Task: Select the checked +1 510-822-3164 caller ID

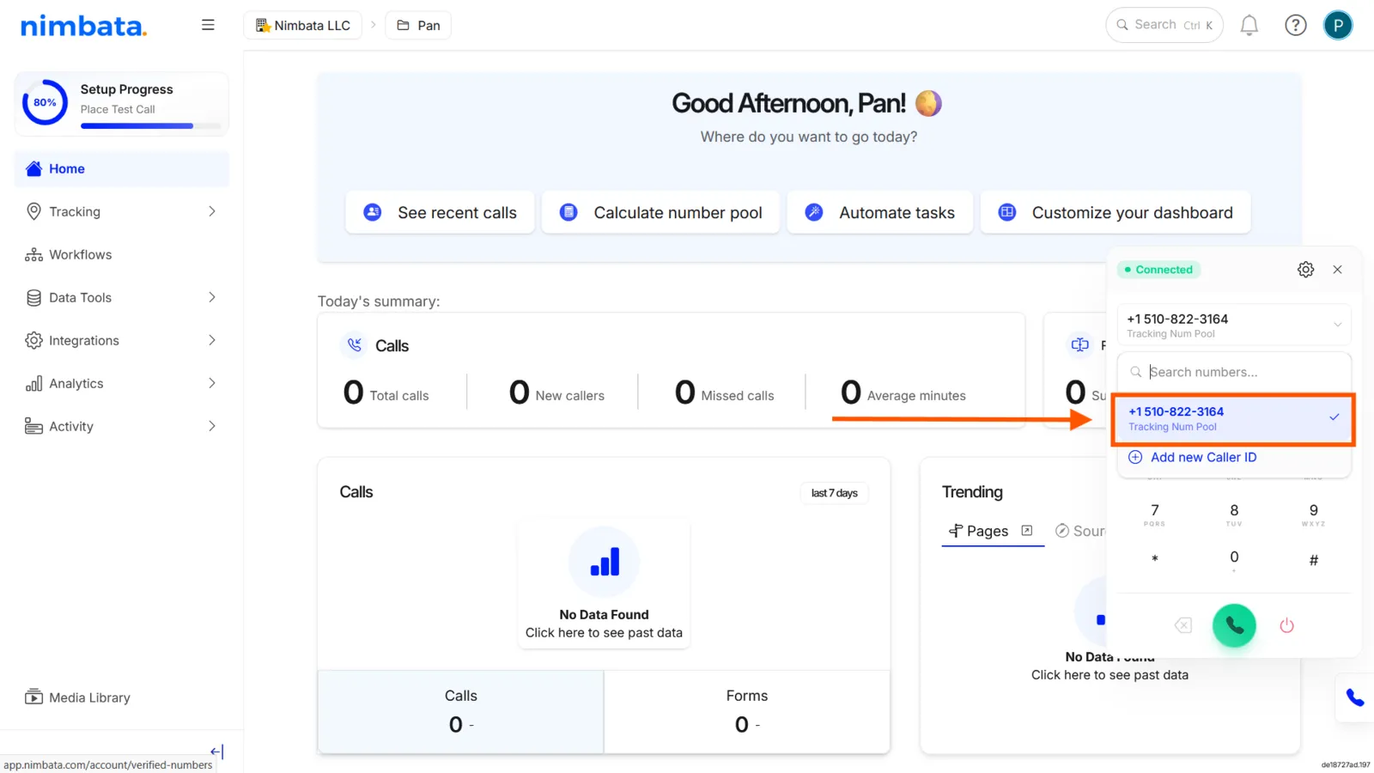Action: pyautogui.click(x=1233, y=419)
